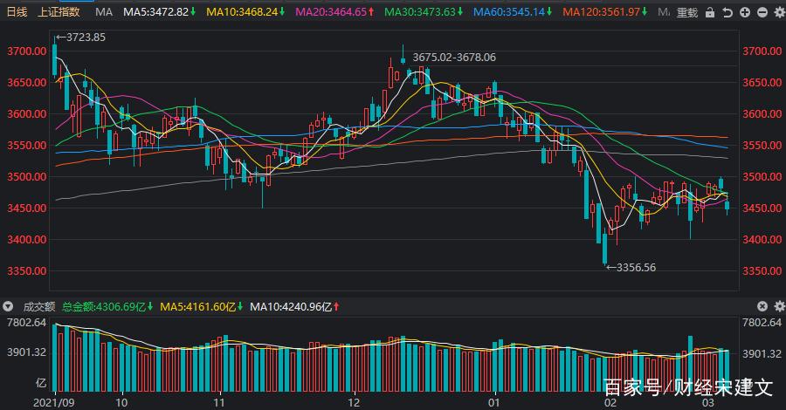Click the 上证指数 index name
Viewport: 786px width, 410px height.
click(59, 12)
